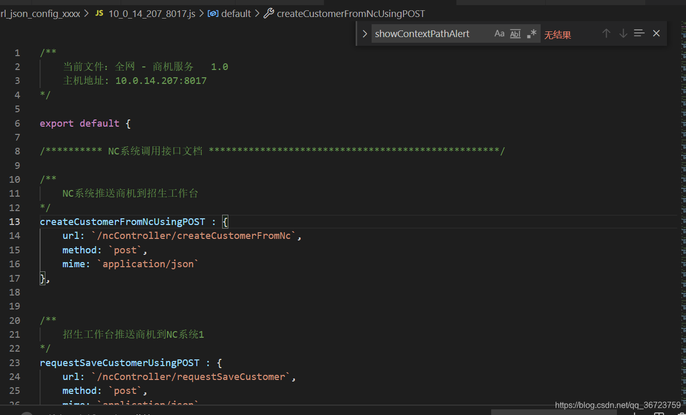Toggle Match Case in find widget
This screenshot has width=686, height=415.
[499, 33]
